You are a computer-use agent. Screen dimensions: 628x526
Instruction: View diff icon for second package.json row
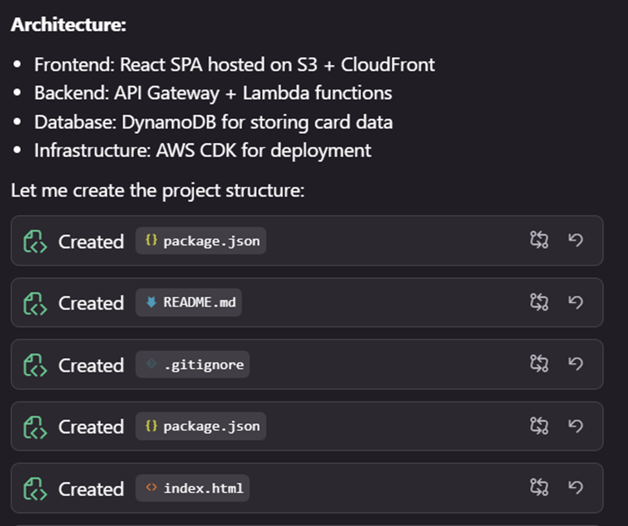click(x=538, y=426)
